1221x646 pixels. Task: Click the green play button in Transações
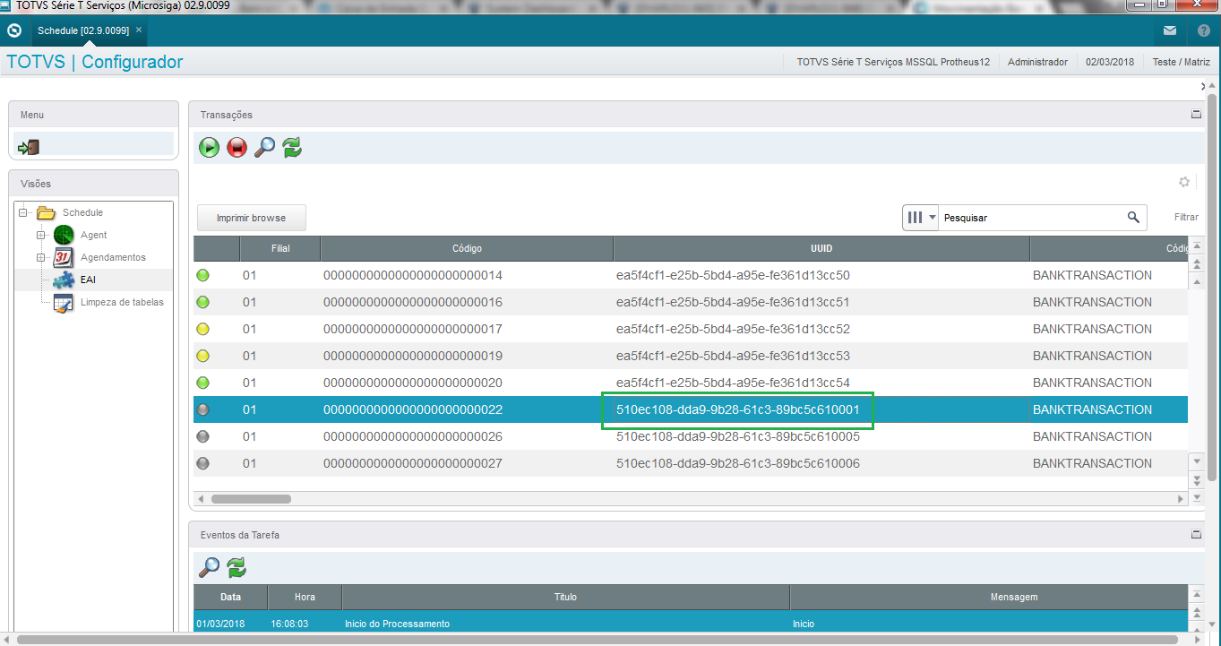[209, 147]
